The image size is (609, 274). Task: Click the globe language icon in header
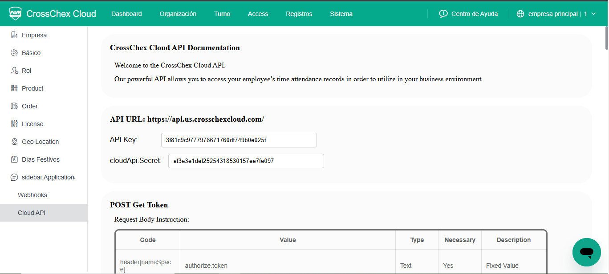coord(520,14)
